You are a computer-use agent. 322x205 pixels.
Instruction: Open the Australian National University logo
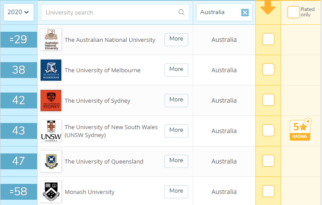click(x=51, y=40)
